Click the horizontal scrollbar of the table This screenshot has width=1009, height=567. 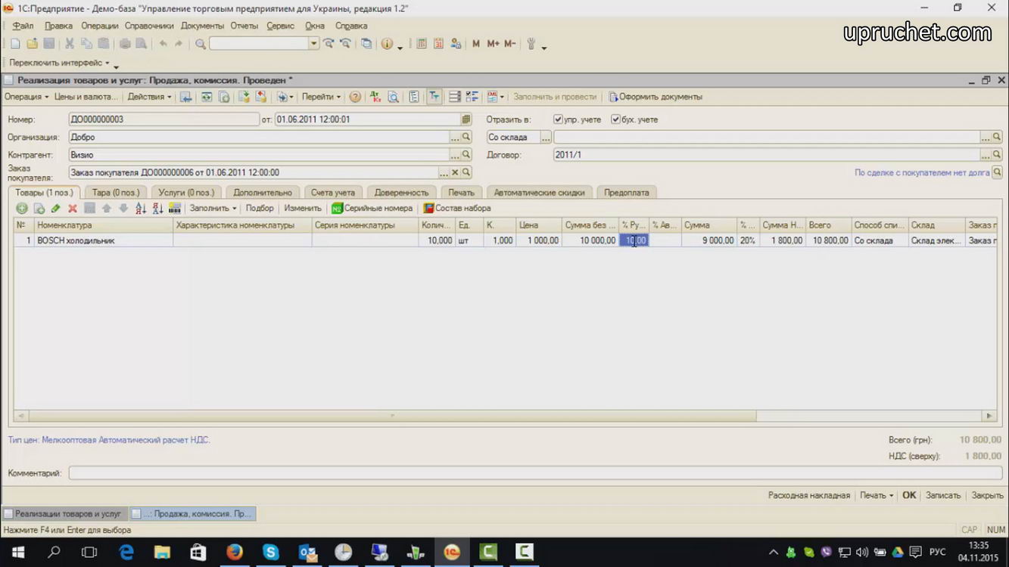(392, 416)
